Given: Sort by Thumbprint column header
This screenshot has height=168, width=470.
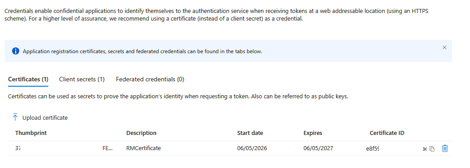Looking at the screenshot, I should (x=31, y=133).
